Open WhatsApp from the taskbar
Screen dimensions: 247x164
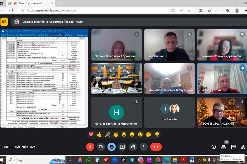pos(89,160)
